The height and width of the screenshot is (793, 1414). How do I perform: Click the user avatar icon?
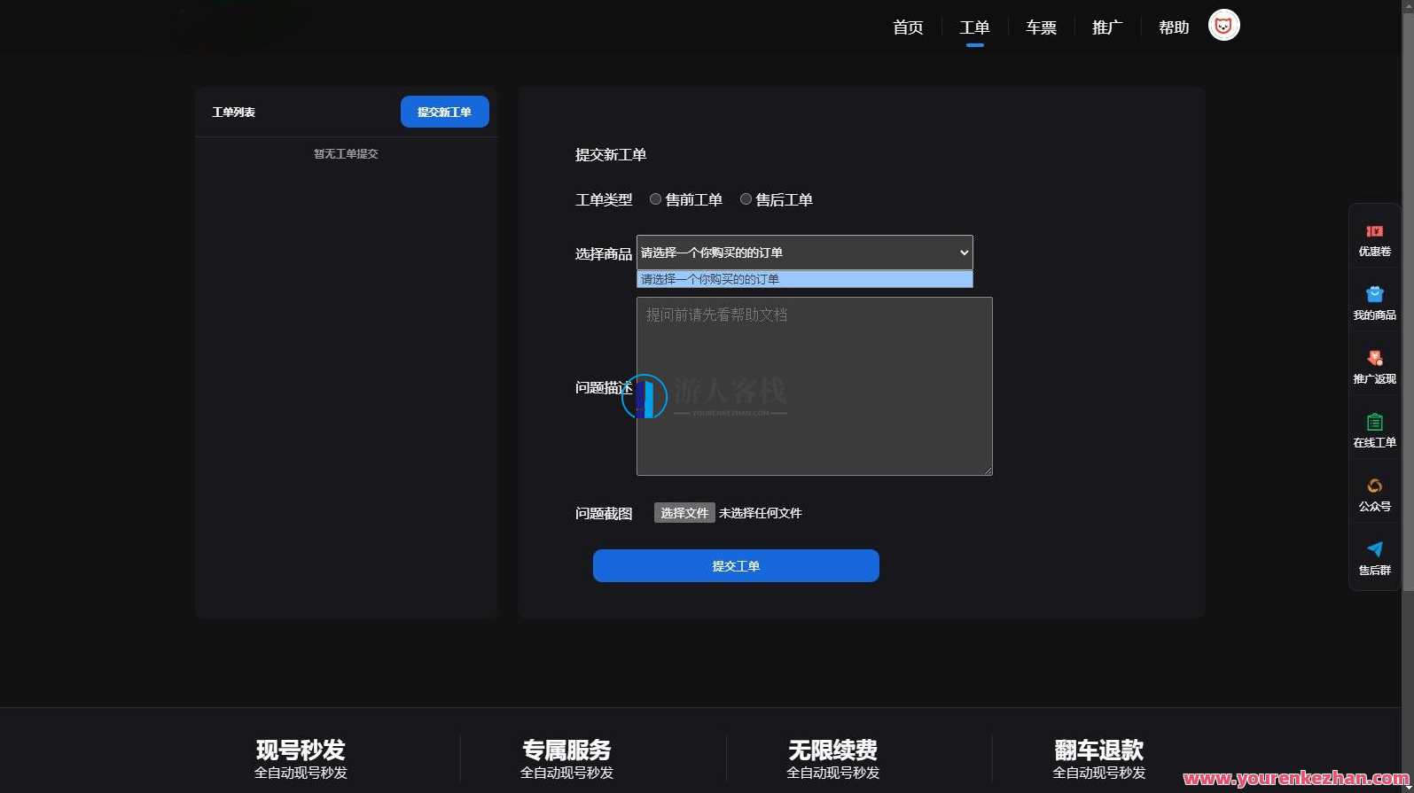click(x=1223, y=26)
